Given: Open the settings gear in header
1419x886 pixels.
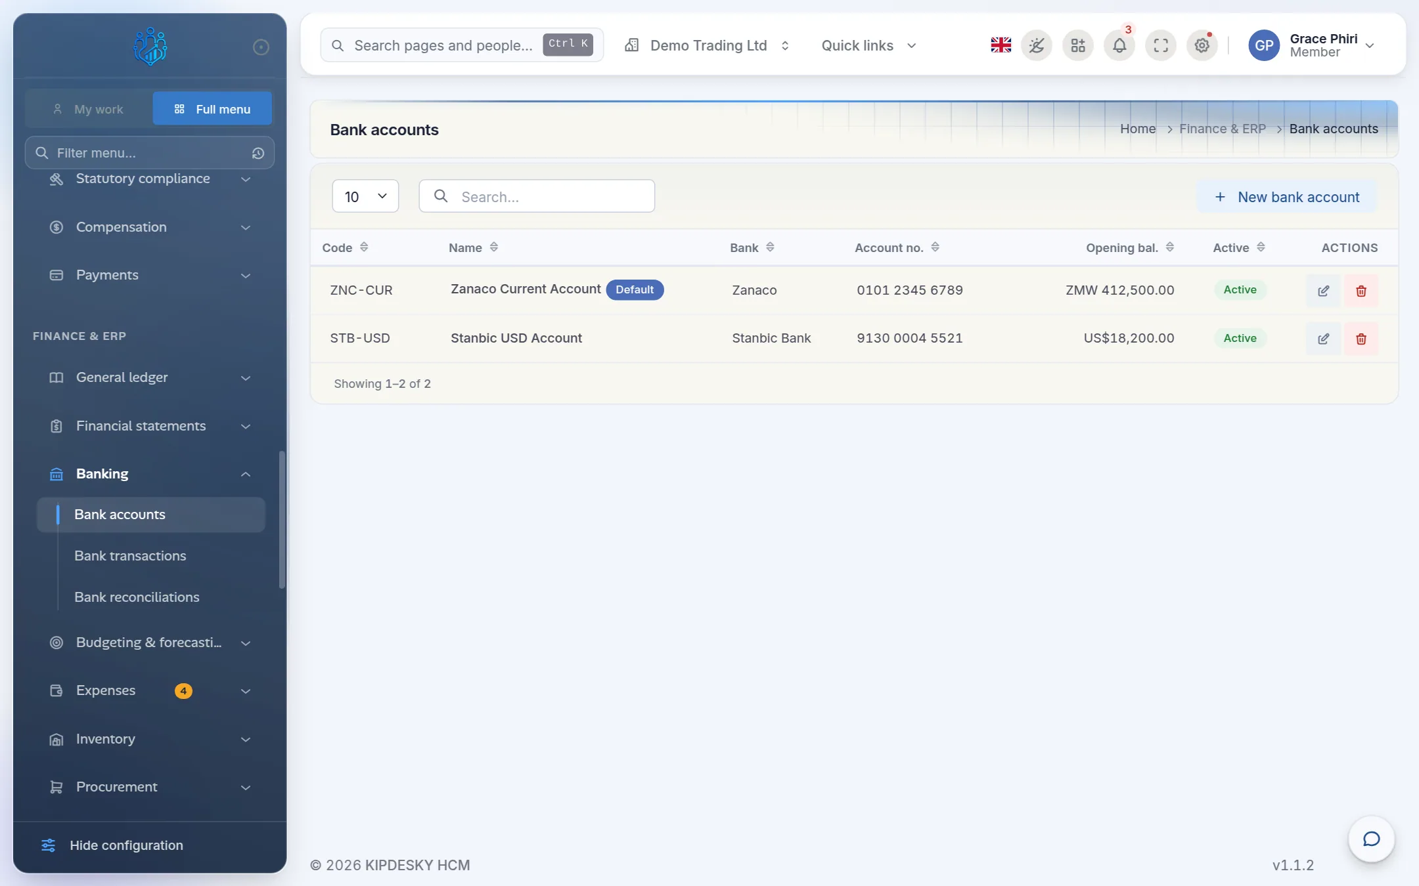Looking at the screenshot, I should coord(1202,45).
